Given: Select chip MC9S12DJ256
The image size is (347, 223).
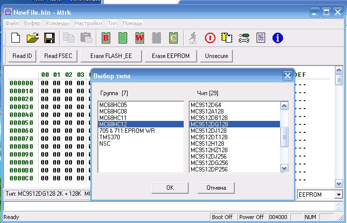Looking at the screenshot, I should (235, 157).
